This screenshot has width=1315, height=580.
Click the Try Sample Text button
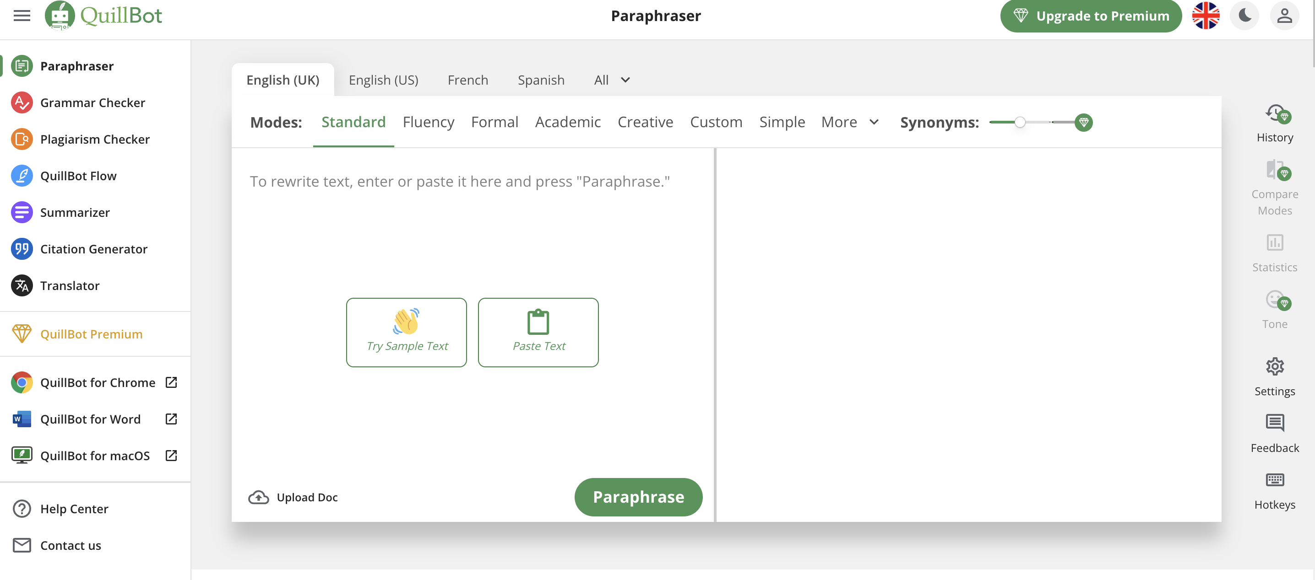click(407, 332)
